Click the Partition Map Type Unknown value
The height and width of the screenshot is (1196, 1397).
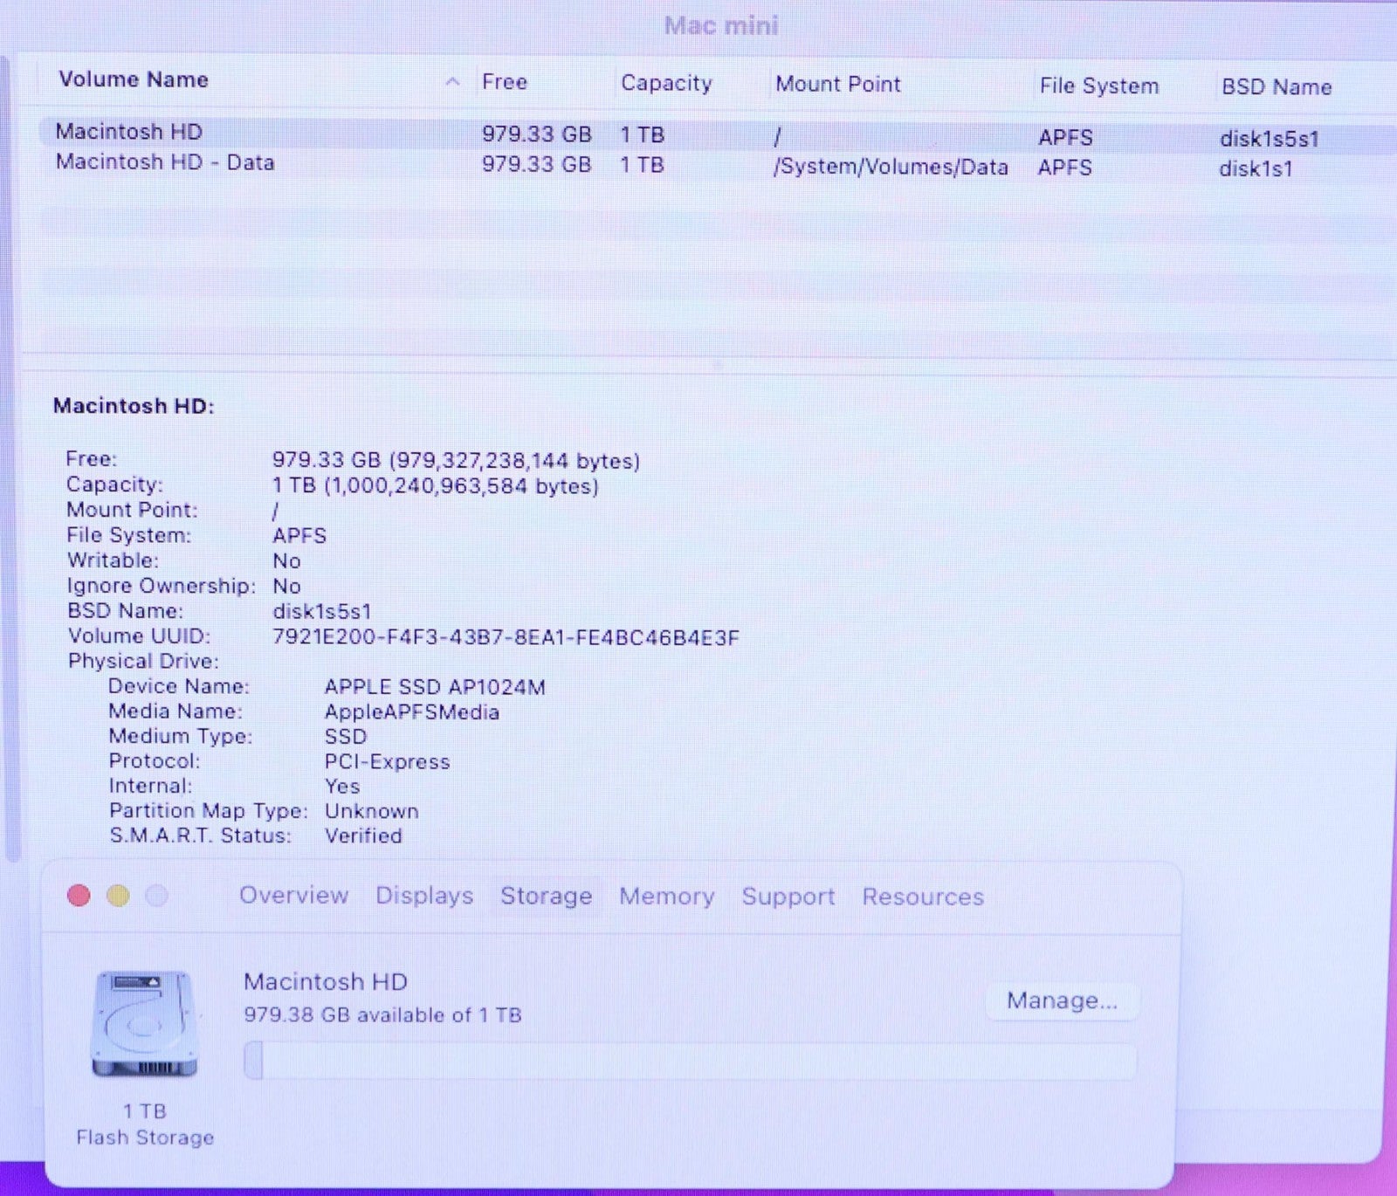point(371,811)
